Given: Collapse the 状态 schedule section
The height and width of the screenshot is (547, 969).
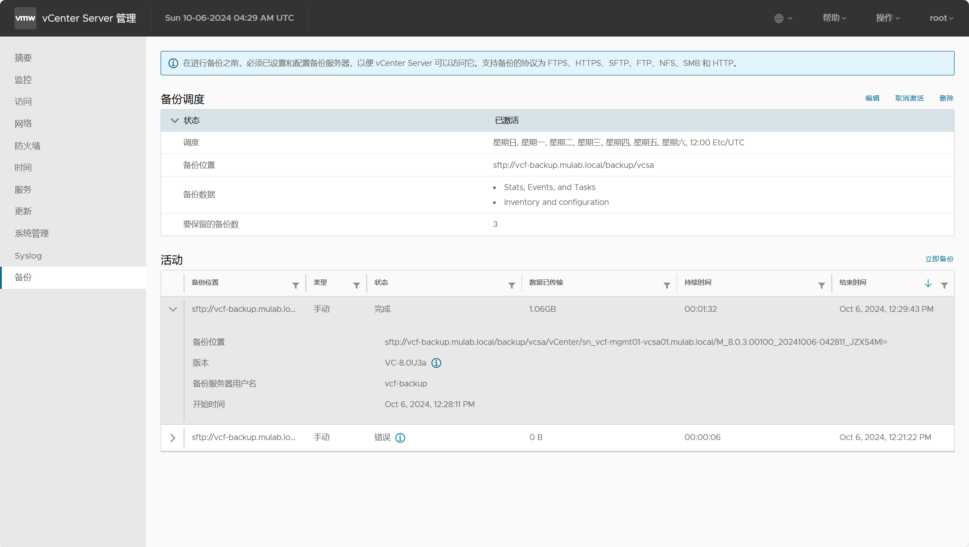Looking at the screenshot, I should (x=175, y=121).
